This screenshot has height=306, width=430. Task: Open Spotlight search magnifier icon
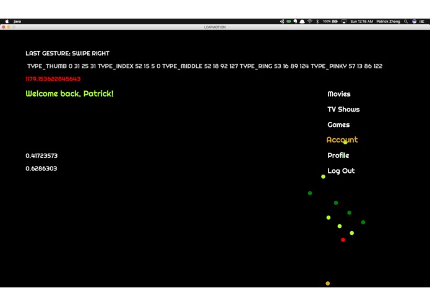pyautogui.click(x=406, y=22)
